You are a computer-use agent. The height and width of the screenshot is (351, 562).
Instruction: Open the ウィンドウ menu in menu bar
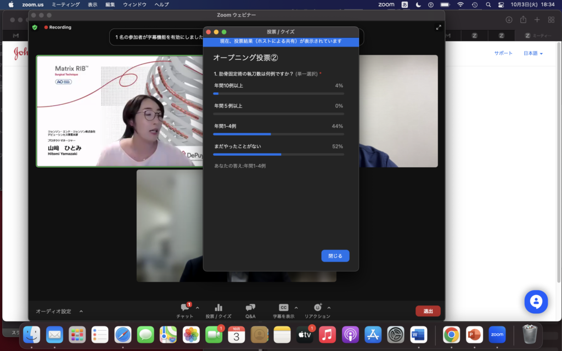(134, 4)
